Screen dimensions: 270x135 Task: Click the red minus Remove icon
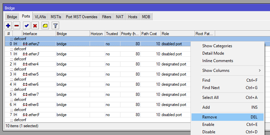pos(17,26)
